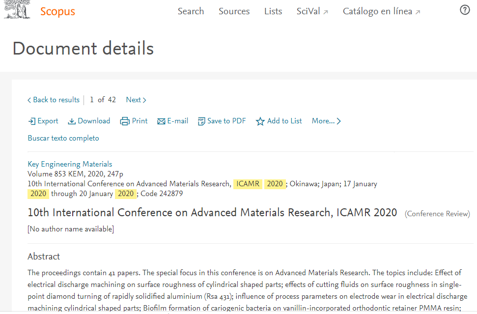The image size is (477, 314).
Task: Click the Buscar texto completo link
Action: point(63,138)
